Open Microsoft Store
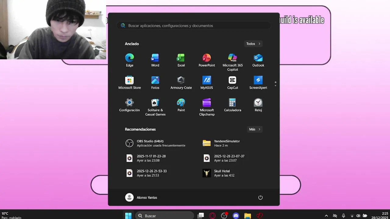Viewport: 390px width, 219px height. (129, 83)
